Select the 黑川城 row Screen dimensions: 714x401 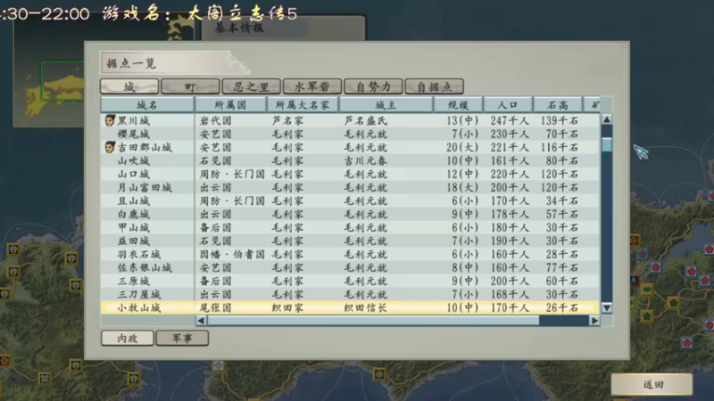tap(350, 120)
